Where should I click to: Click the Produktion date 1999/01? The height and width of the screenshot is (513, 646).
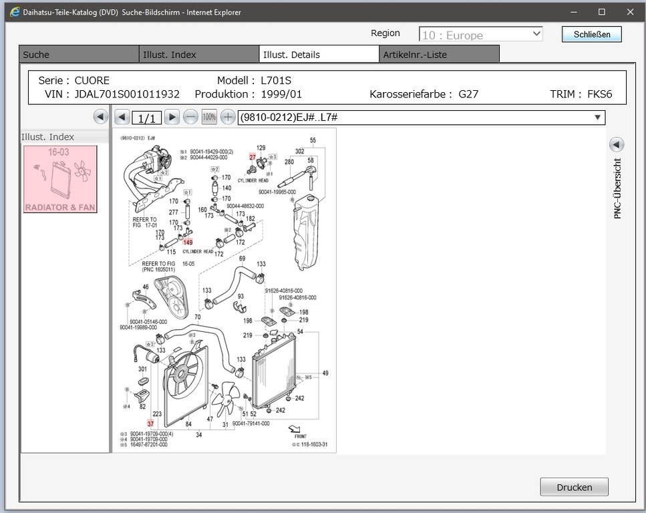(281, 94)
